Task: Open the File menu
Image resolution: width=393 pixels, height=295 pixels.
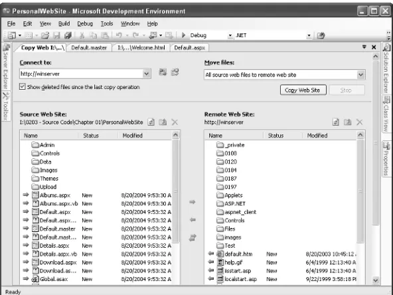Action: tap(11, 23)
